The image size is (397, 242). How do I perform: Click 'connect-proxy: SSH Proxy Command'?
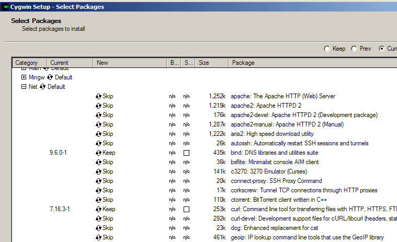(x=276, y=181)
